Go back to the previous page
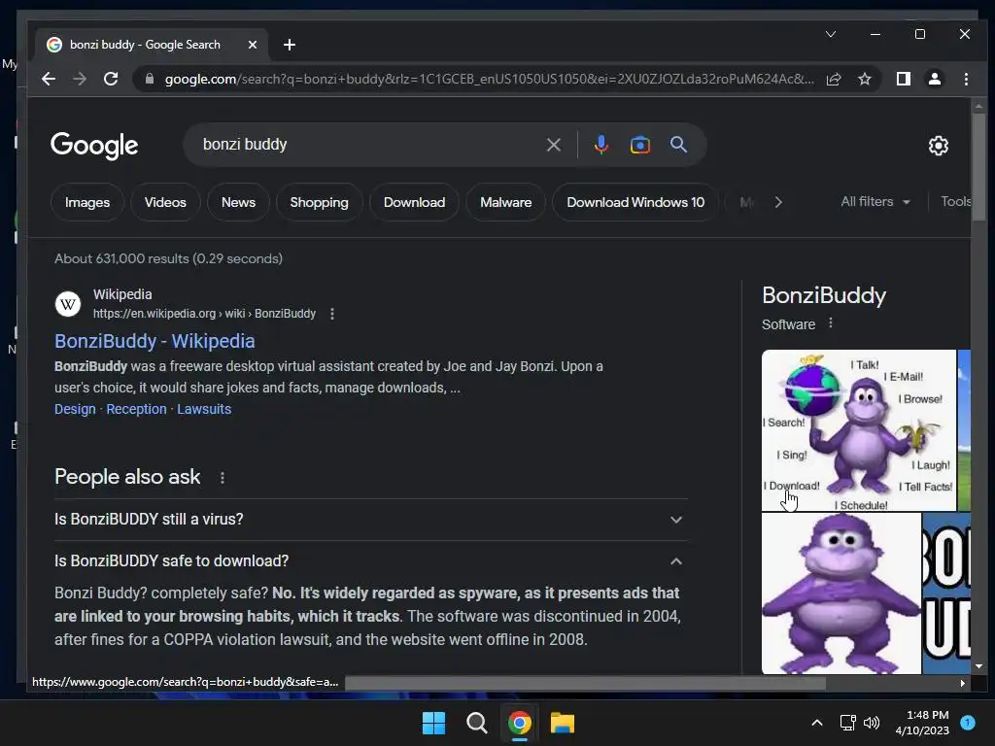This screenshot has width=995, height=746. [49, 79]
